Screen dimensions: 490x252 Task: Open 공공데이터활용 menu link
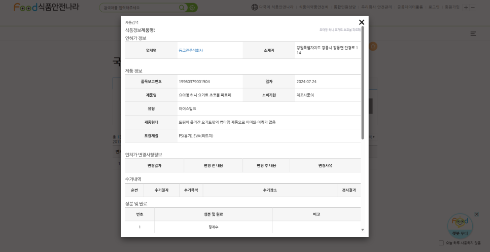[x=410, y=7]
